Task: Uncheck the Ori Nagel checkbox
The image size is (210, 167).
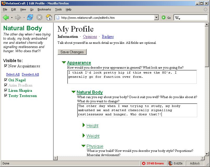Action: coord(6,80)
